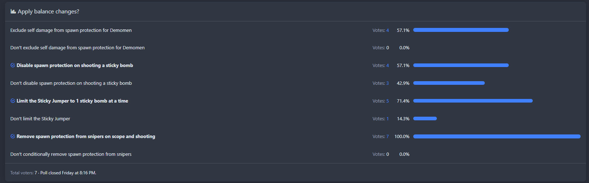Image resolution: width=589 pixels, height=183 pixels.
Task: Click 'Don't limit the Sticky Jumper' option
Action: point(40,119)
